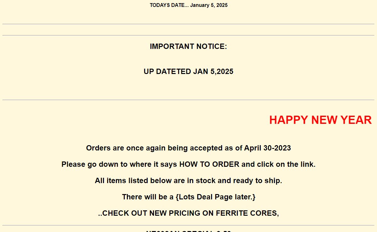377x232 pixels.
Task: Select the April 30-2023 date text
Action: click(x=267, y=148)
